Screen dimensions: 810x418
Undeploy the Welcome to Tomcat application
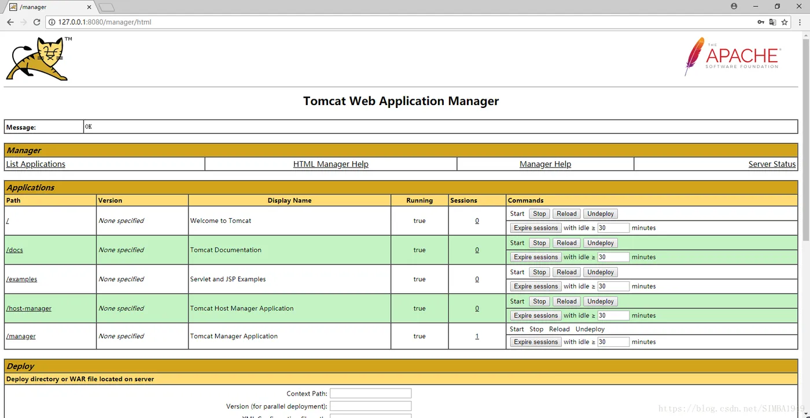pyautogui.click(x=601, y=214)
